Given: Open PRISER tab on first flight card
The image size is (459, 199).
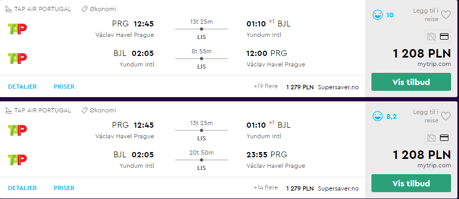Looking at the screenshot, I should [64, 87].
